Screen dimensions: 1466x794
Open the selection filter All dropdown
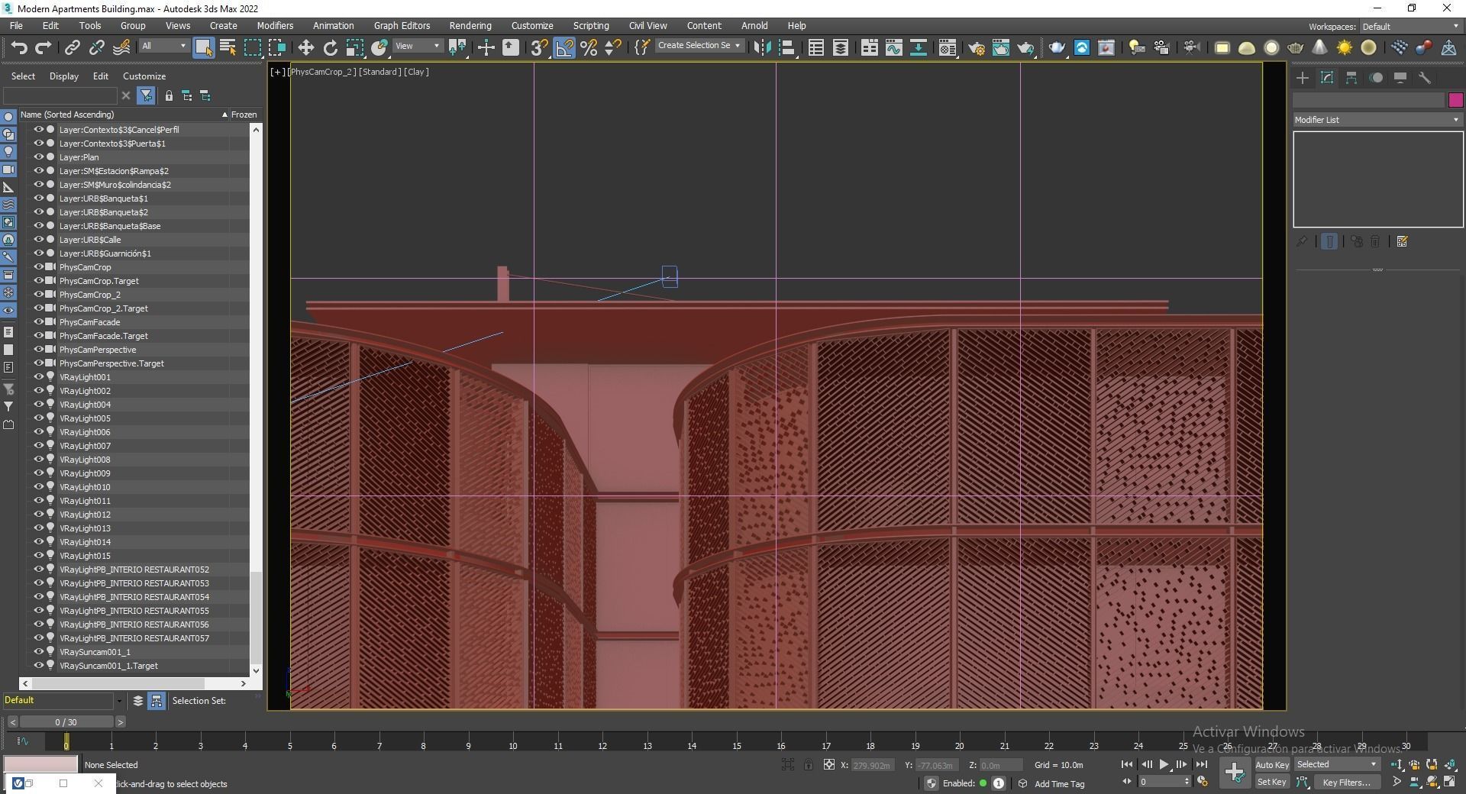(x=163, y=46)
